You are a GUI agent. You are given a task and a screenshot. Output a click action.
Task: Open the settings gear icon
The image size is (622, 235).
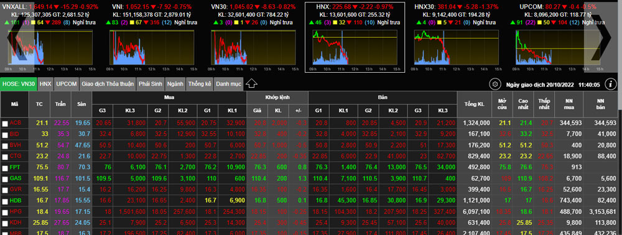[x=494, y=84]
